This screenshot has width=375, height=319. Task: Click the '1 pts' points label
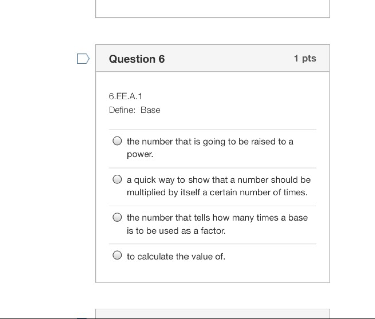pos(305,58)
